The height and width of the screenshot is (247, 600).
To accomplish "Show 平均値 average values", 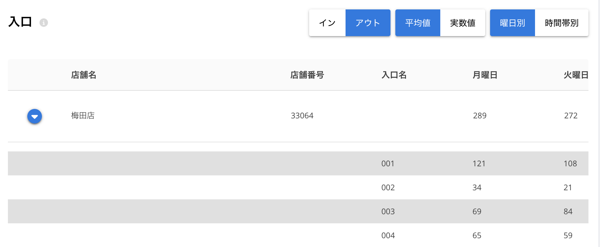I will [418, 23].
